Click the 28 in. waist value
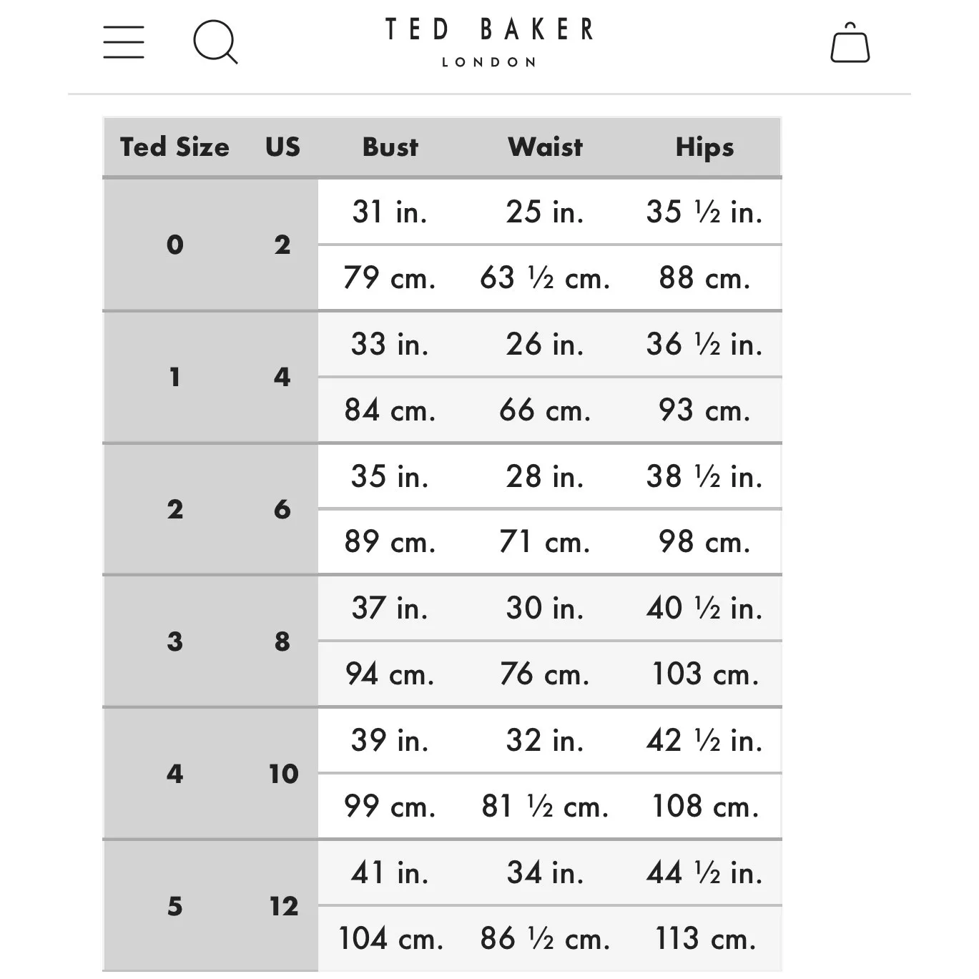Screen dimensions: 979x979 coord(545,476)
